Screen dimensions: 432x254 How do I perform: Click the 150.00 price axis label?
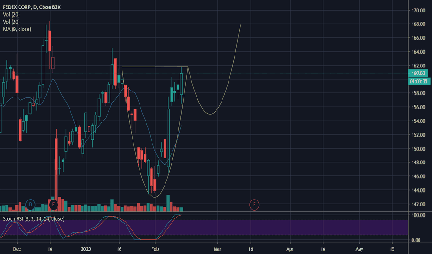pyautogui.click(x=418, y=149)
